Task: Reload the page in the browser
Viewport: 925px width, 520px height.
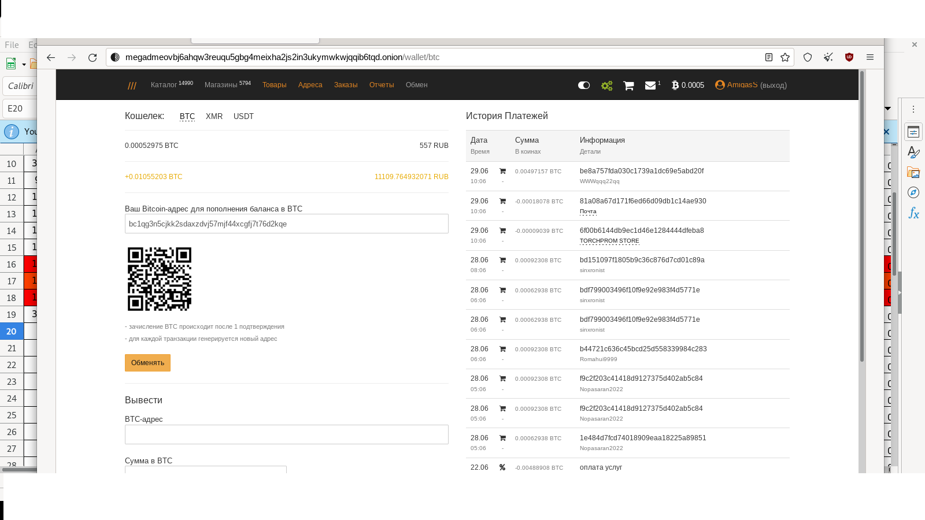Action: [92, 57]
